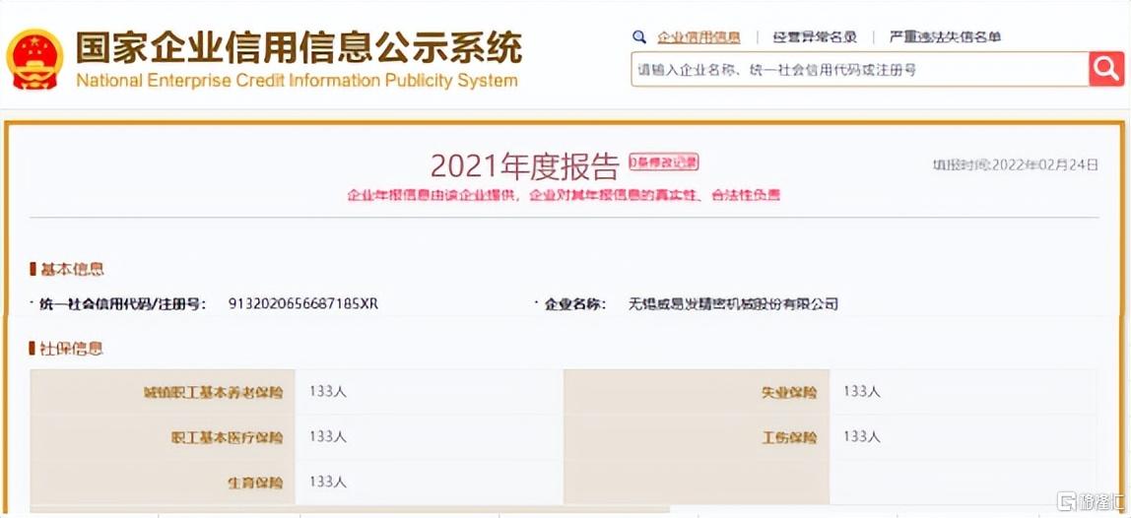Image resolution: width=1131 pixels, height=518 pixels.
Task: Click the red magnifier search button
Action: [x=1106, y=69]
